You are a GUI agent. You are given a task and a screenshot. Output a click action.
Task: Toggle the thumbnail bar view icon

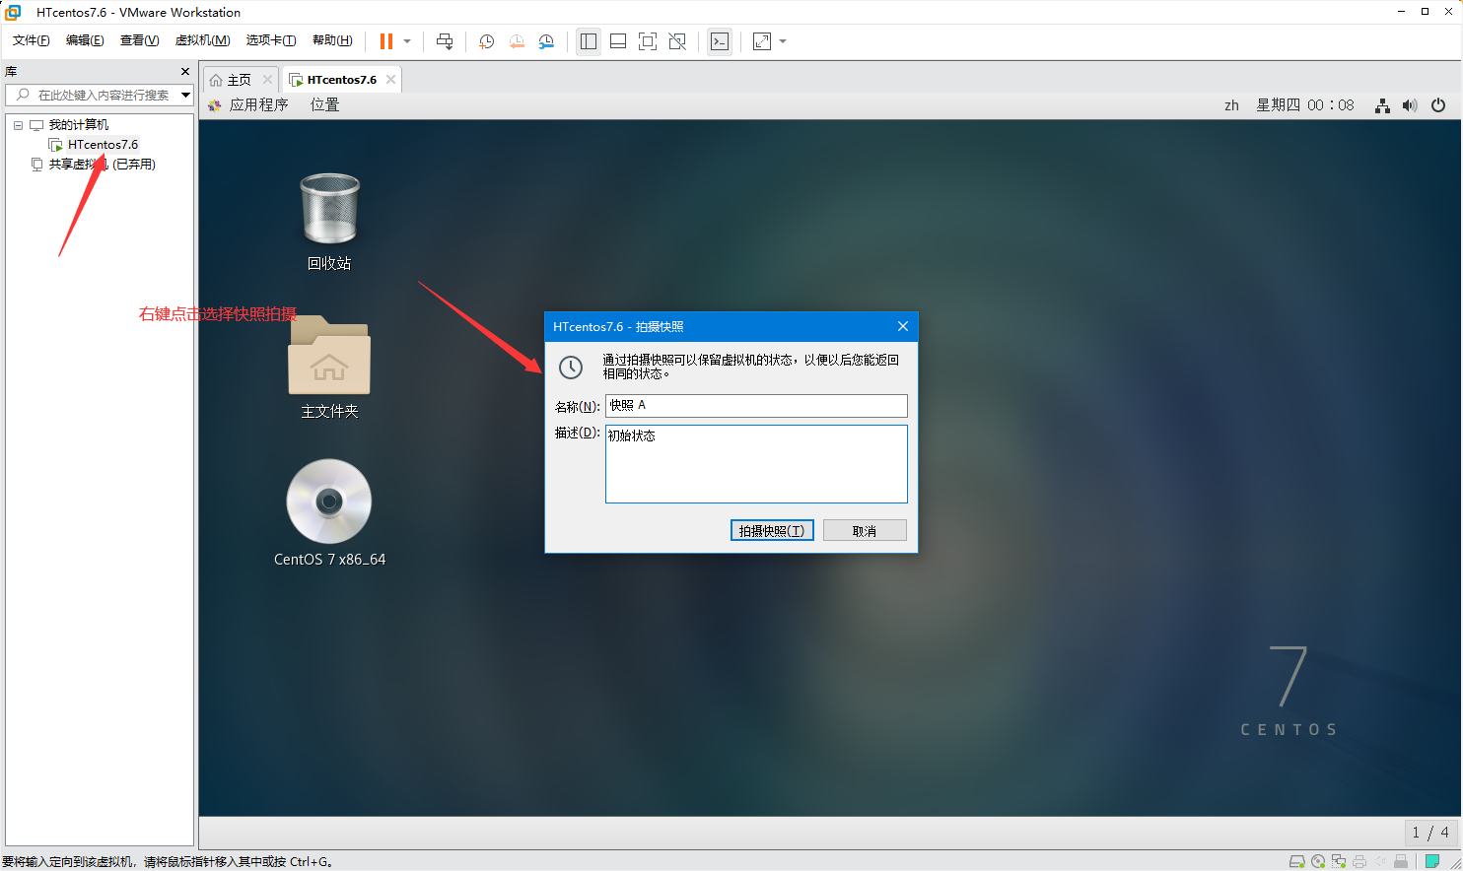click(x=618, y=41)
